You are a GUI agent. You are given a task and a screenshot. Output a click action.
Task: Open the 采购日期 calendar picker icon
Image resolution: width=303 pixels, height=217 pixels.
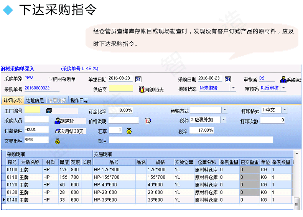[228, 80]
